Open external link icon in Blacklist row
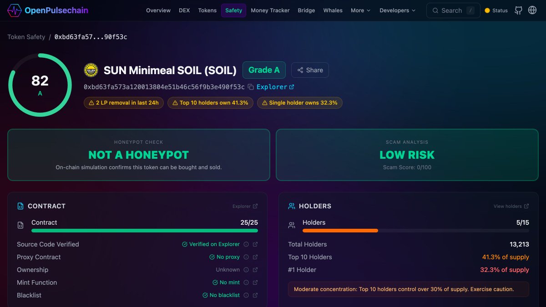This screenshot has height=307, width=546. (255, 295)
